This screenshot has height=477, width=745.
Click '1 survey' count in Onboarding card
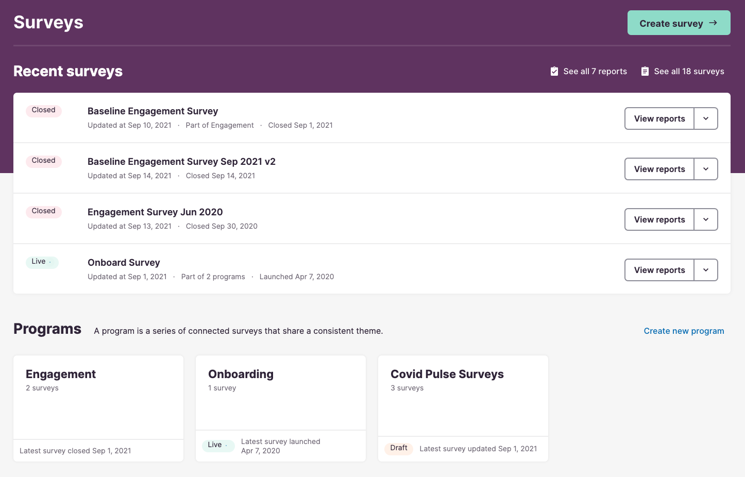pyautogui.click(x=222, y=388)
